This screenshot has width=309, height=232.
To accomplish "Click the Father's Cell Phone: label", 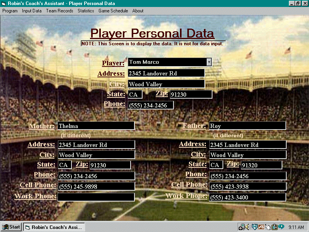I will coord(189,184).
